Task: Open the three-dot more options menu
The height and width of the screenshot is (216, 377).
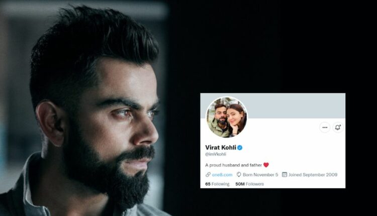Action: pos(325,128)
